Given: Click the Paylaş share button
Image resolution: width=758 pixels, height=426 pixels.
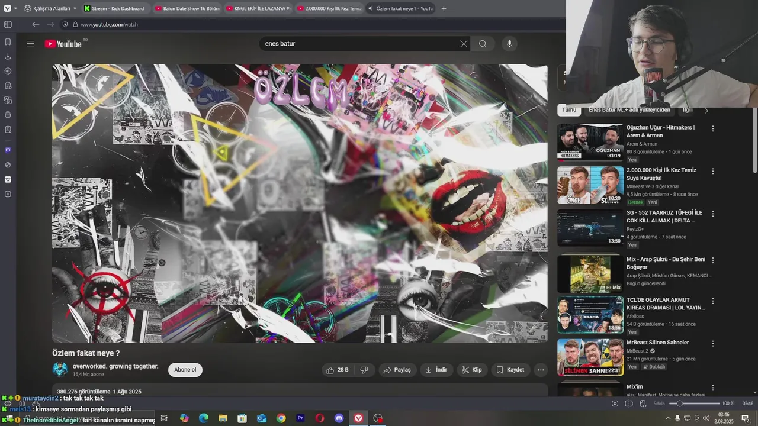Looking at the screenshot, I should [397, 370].
